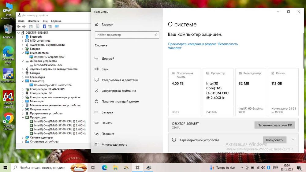The image size is (306, 172).
Task: Click the Temps to rise weather widget
Action: [222, 167]
